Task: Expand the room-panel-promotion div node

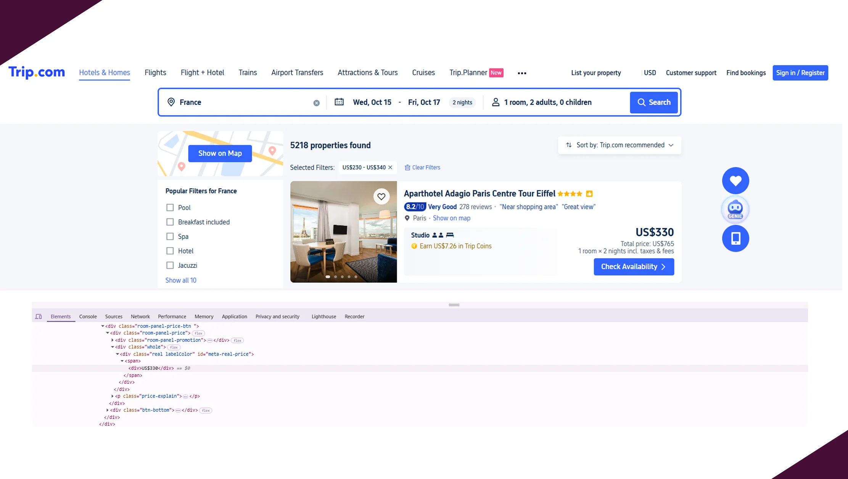Action: point(113,340)
